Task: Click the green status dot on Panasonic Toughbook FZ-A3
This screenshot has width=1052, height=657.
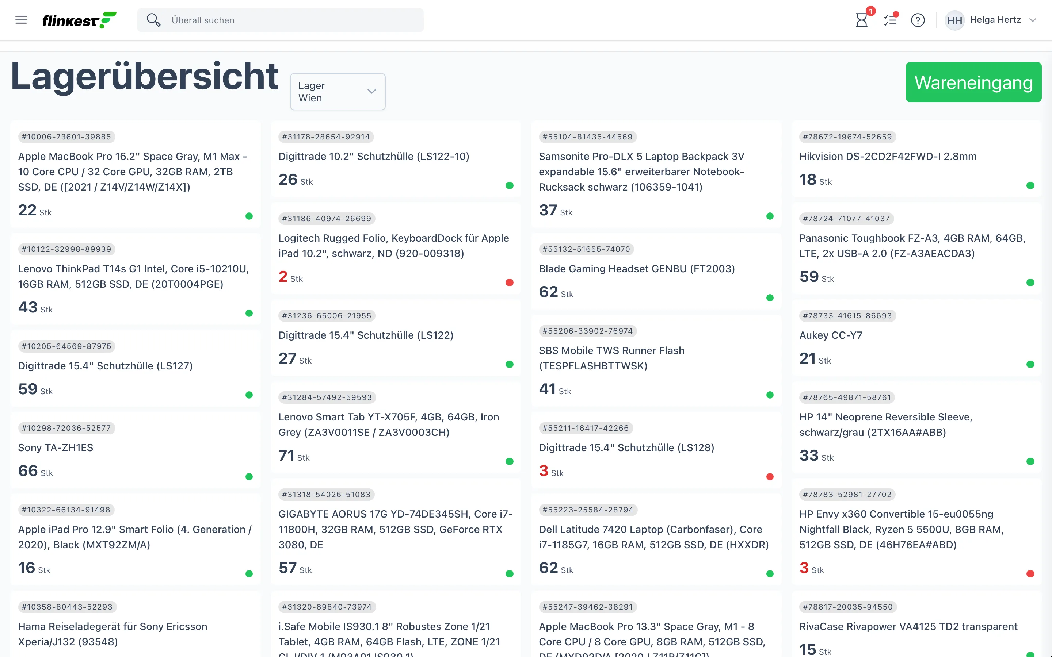Action: (x=1030, y=283)
